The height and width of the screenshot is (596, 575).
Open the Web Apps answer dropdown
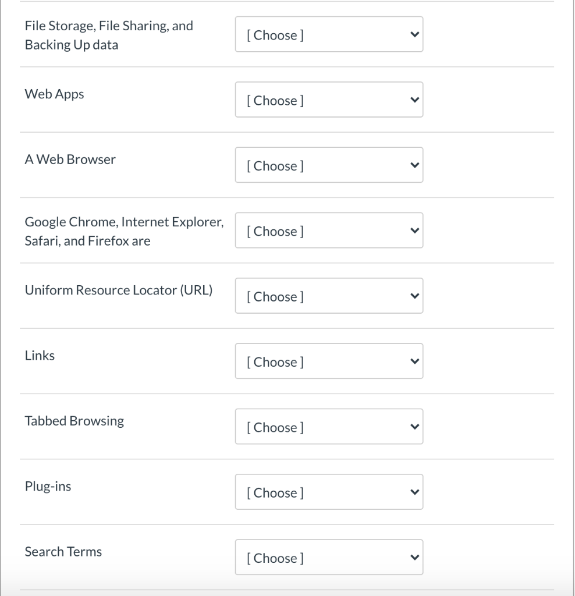click(x=329, y=100)
